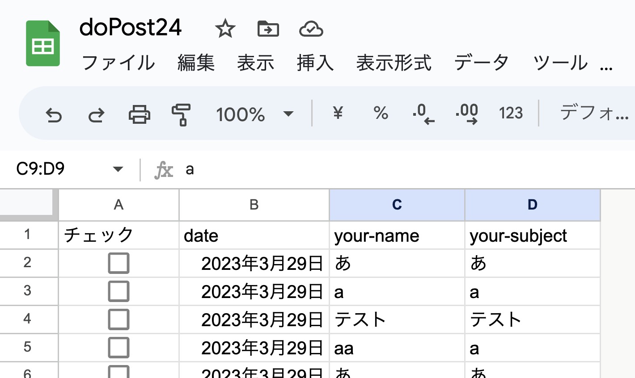Screen dimensions: 635x378
Task: Apply percent format
Action: coord(381,113)
